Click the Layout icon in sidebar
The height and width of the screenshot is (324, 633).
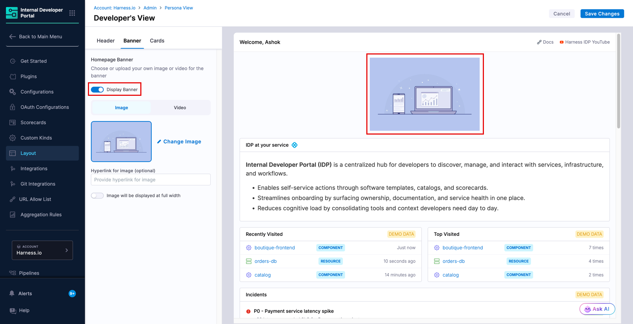pyautogui.click(x=13, y=153)
